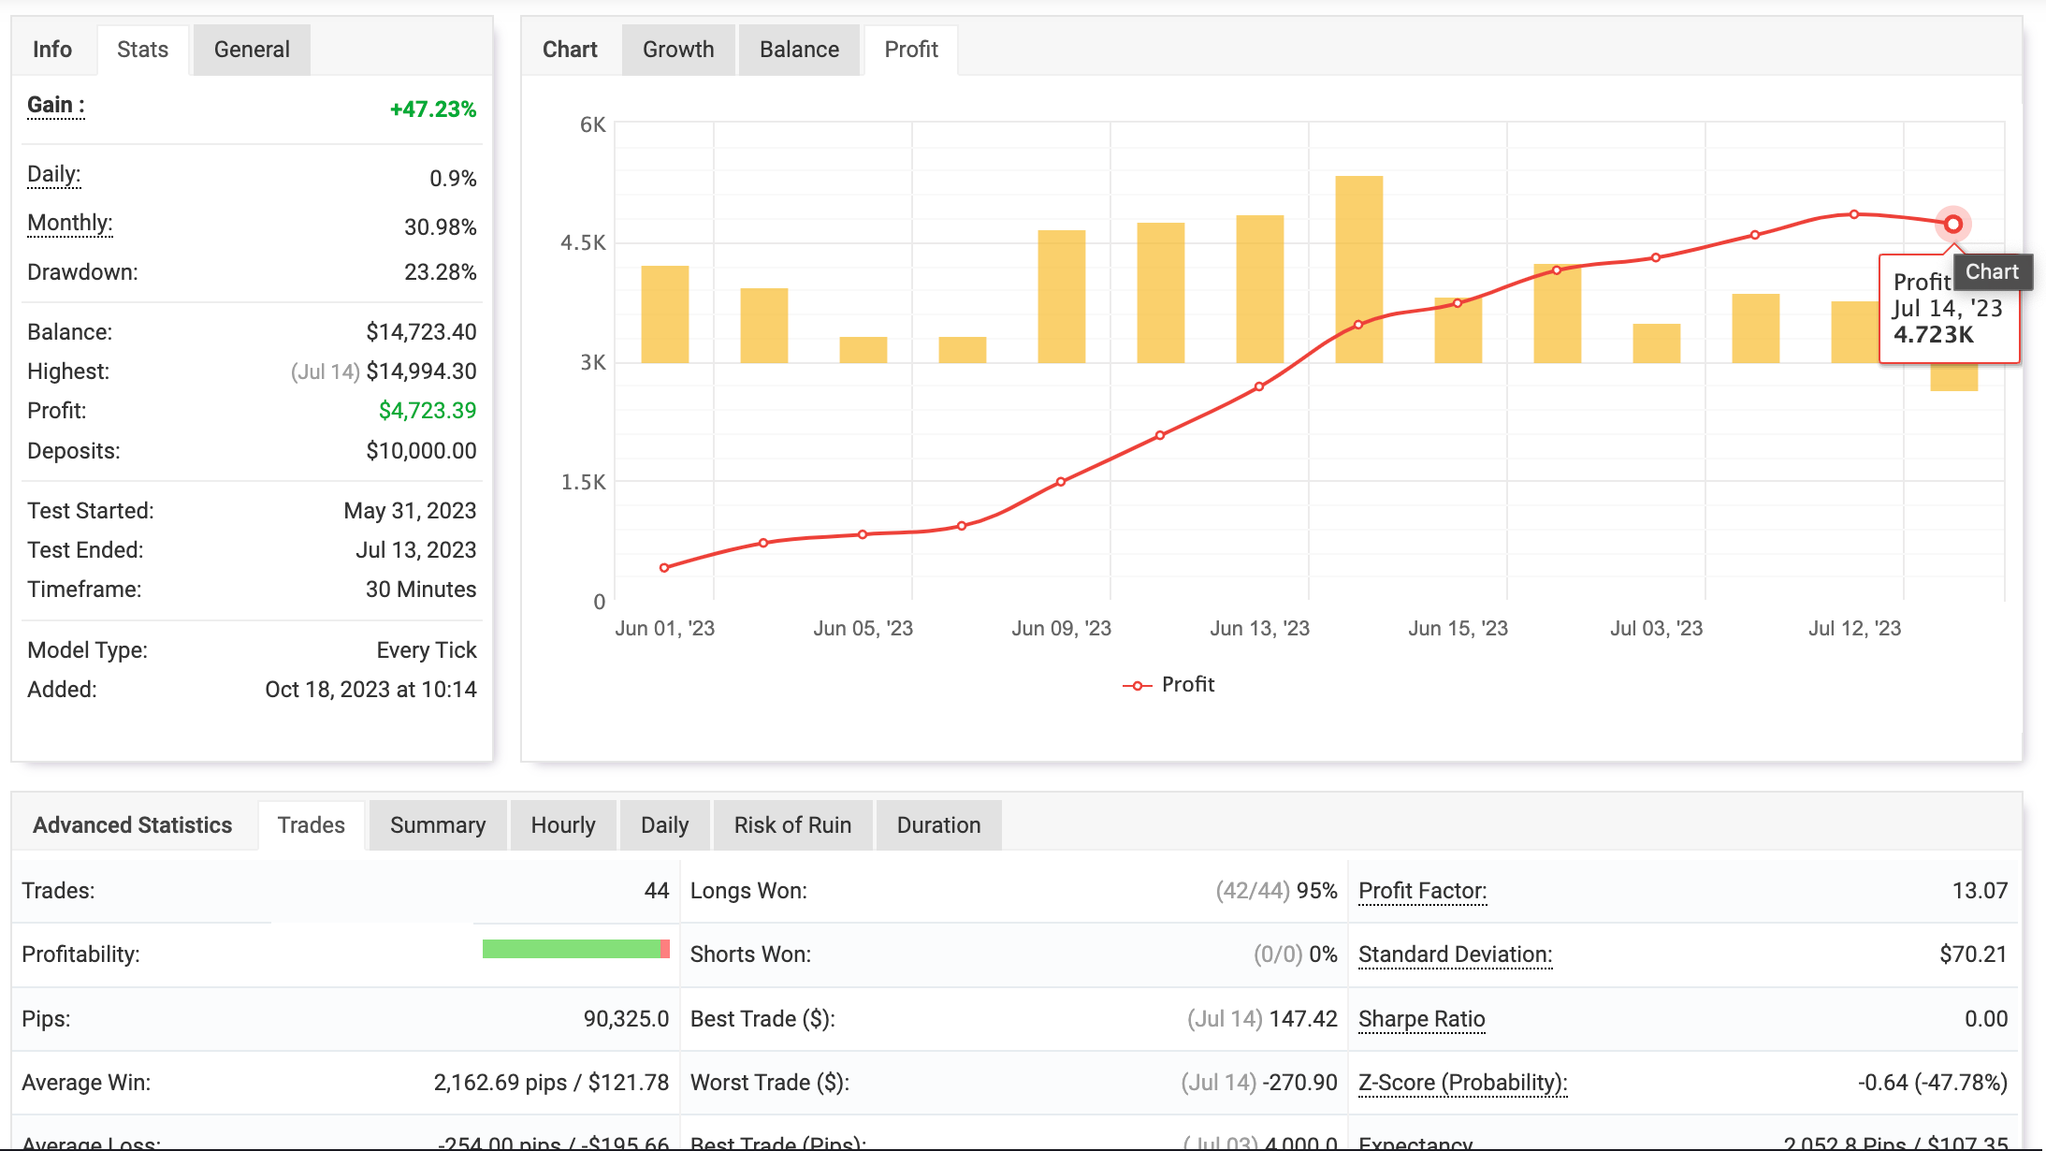Open the Summary statistics tab
This screenshot has width=2046, height=1151.
(x=437, y=825)
